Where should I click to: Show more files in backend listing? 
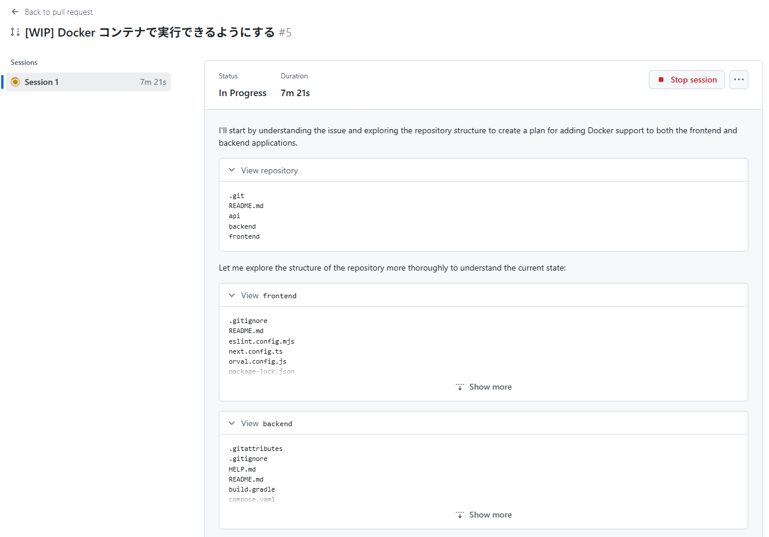click(490, 515)
